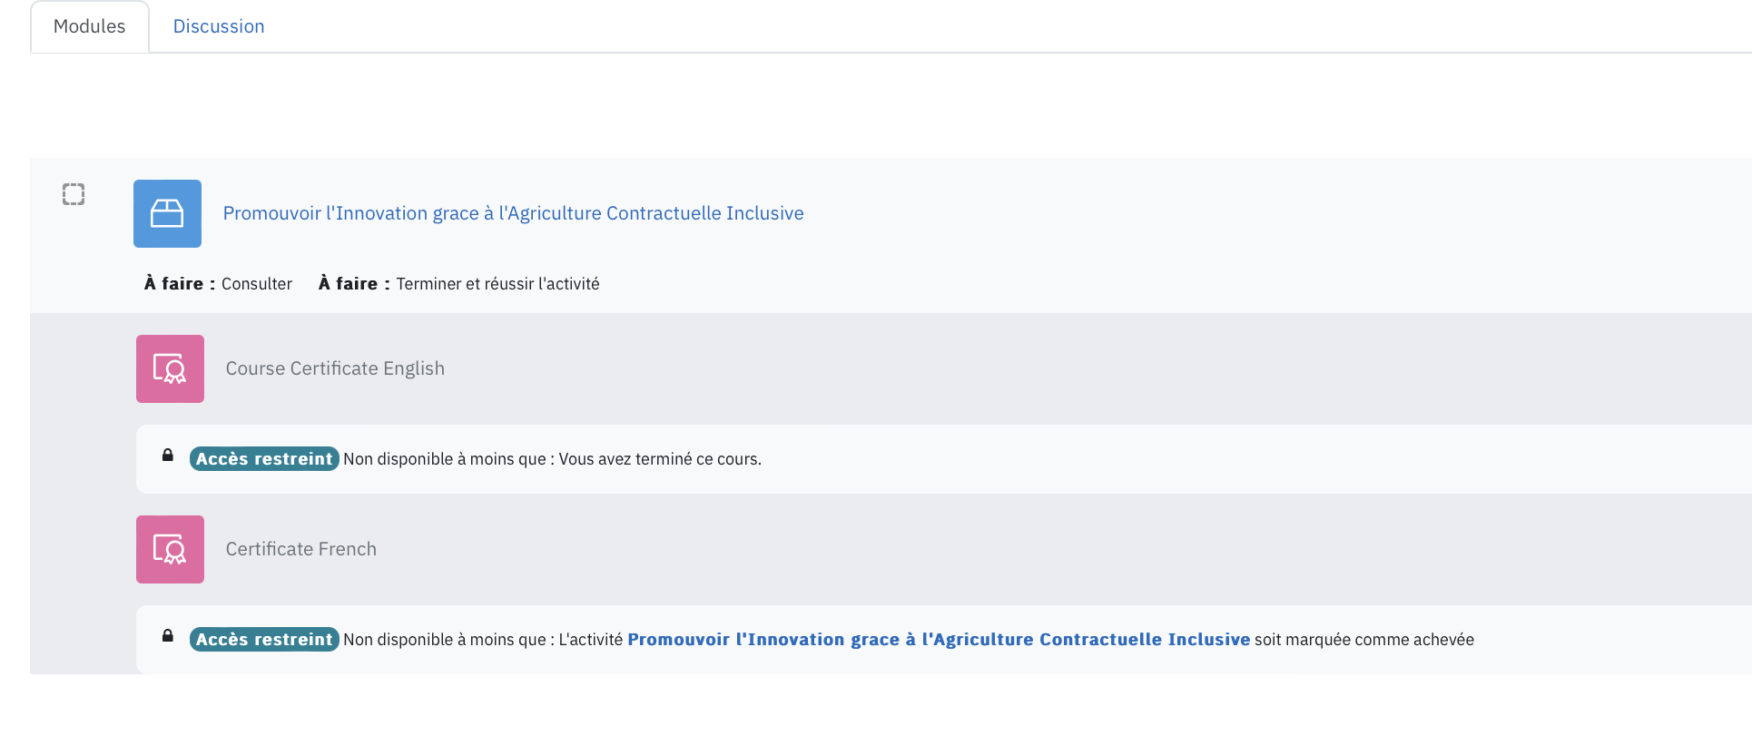This screenshot has height=755, width=1752.
Task: Click 'Non disponible à moins que' under English certificate
Action: click(445, 459)
